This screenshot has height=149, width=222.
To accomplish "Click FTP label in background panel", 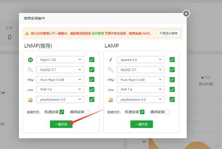I will coord(10,28).
